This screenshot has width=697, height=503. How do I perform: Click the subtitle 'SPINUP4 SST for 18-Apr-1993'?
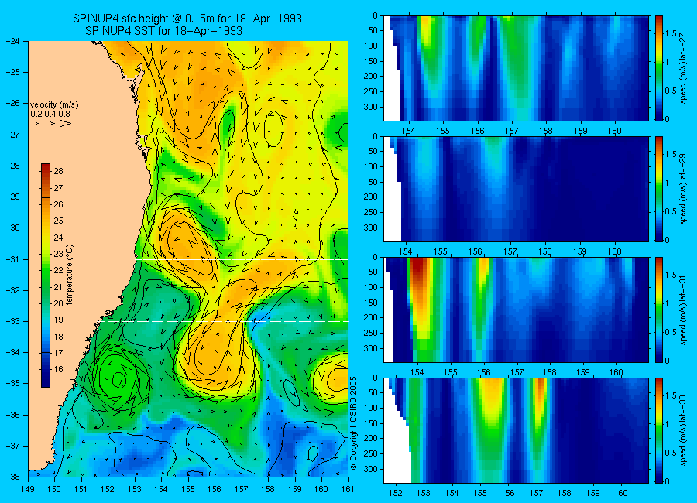pyautogui.click(x=163, y=31)
